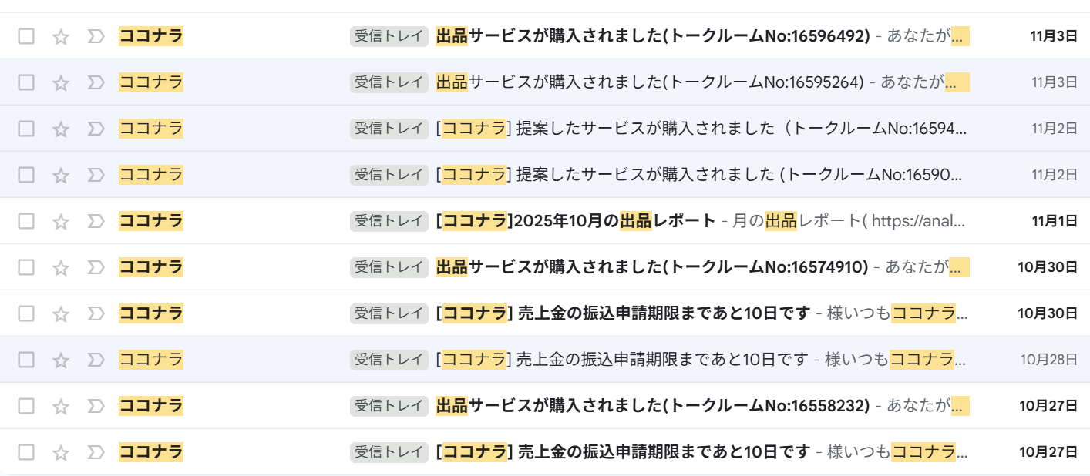The image size is (1090, 476).
Task: Mark talk room No:16596492 email as important
Action: point(96,36)
